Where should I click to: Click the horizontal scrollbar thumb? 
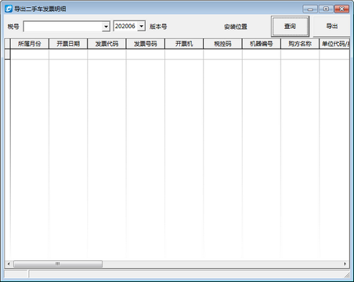pyautogui.click(x=58, y=264)
